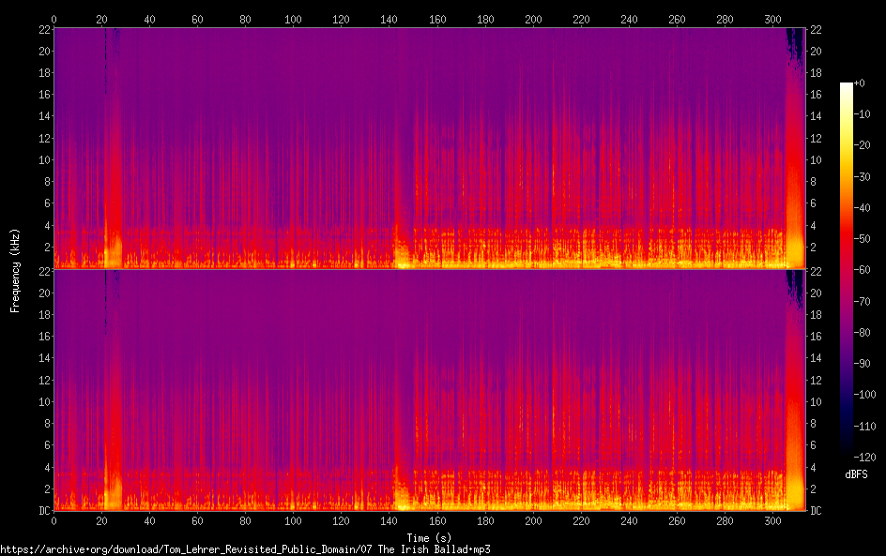Image resolution: width=886 pixels, height=556 pixels.
Task: Click the dBFS unit label below the scale
Action: [856, 474]
